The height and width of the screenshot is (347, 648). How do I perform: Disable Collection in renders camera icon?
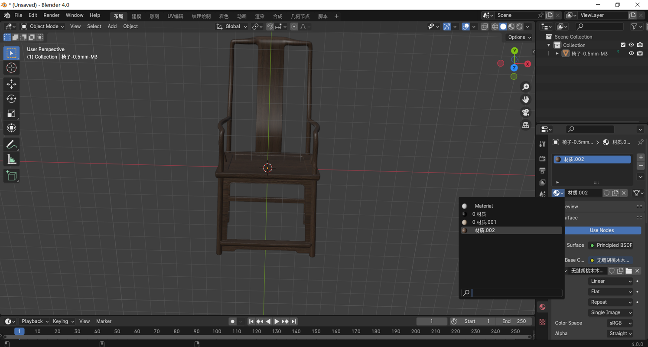pyautogui.click(x=640, y=45)
